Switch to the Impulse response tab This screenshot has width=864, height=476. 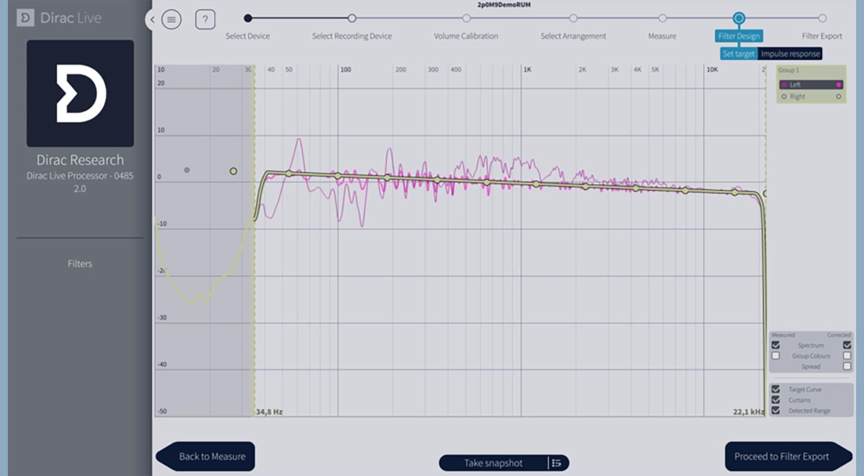790,54
